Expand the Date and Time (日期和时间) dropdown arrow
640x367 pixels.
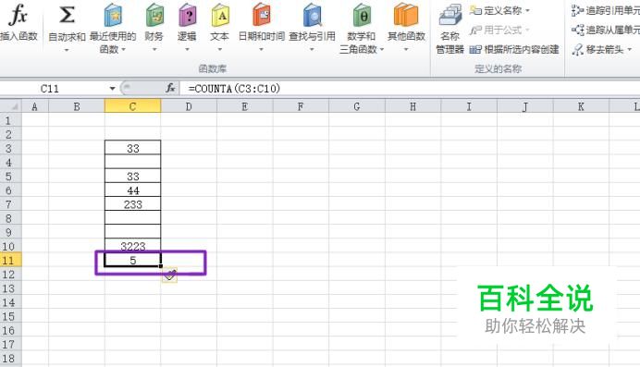coord(261,50)
